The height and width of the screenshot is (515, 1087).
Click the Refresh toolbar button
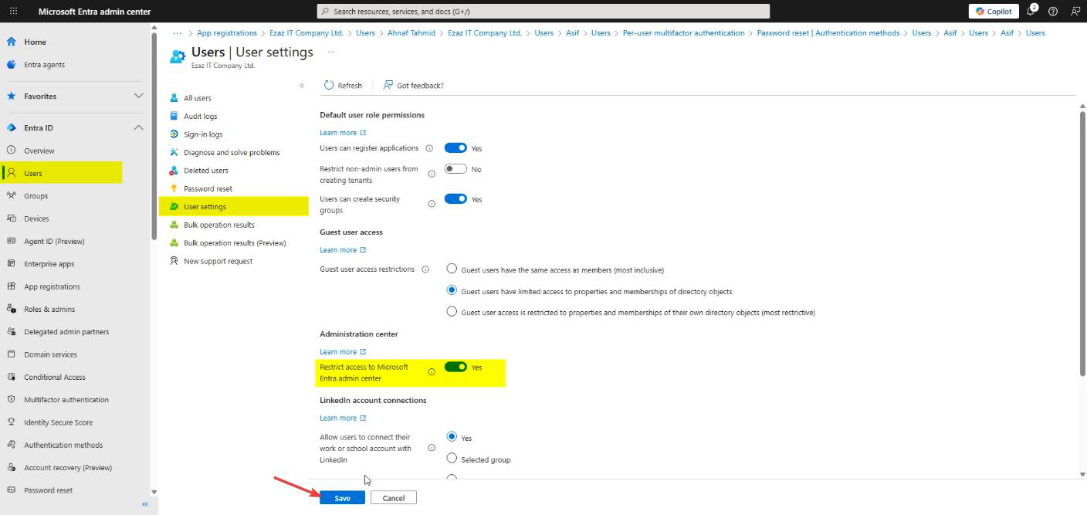coord(344,86)
